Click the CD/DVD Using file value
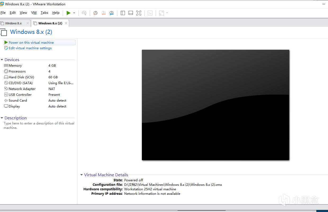Screen dimensions: 328x212 [61, 83]
